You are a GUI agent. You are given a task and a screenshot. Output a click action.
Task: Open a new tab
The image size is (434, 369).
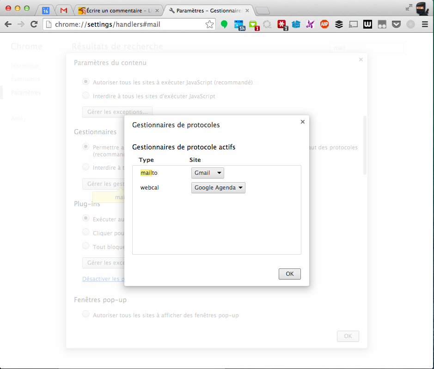262,11
